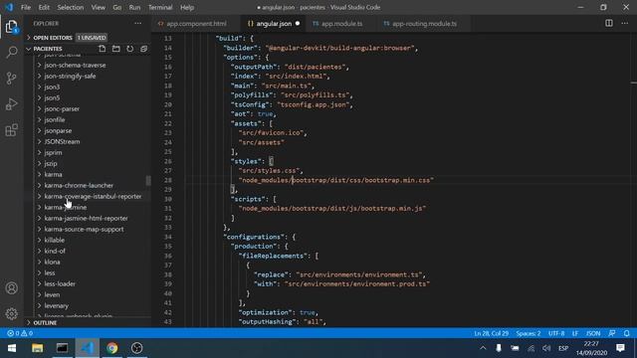The width and height of the screenshot is (637, 358).
Task: Show hidden tray icons chevron
Action: tap(483, 348)
